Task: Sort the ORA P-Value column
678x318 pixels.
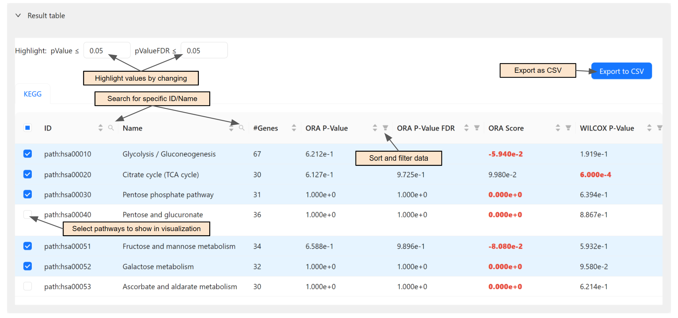Action: click(x=375, y=128)
